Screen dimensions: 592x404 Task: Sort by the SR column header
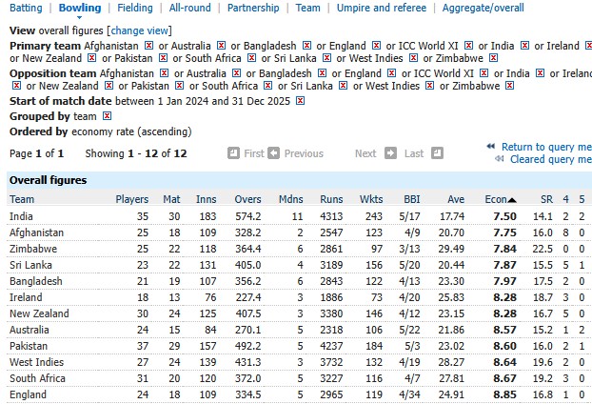546,199
